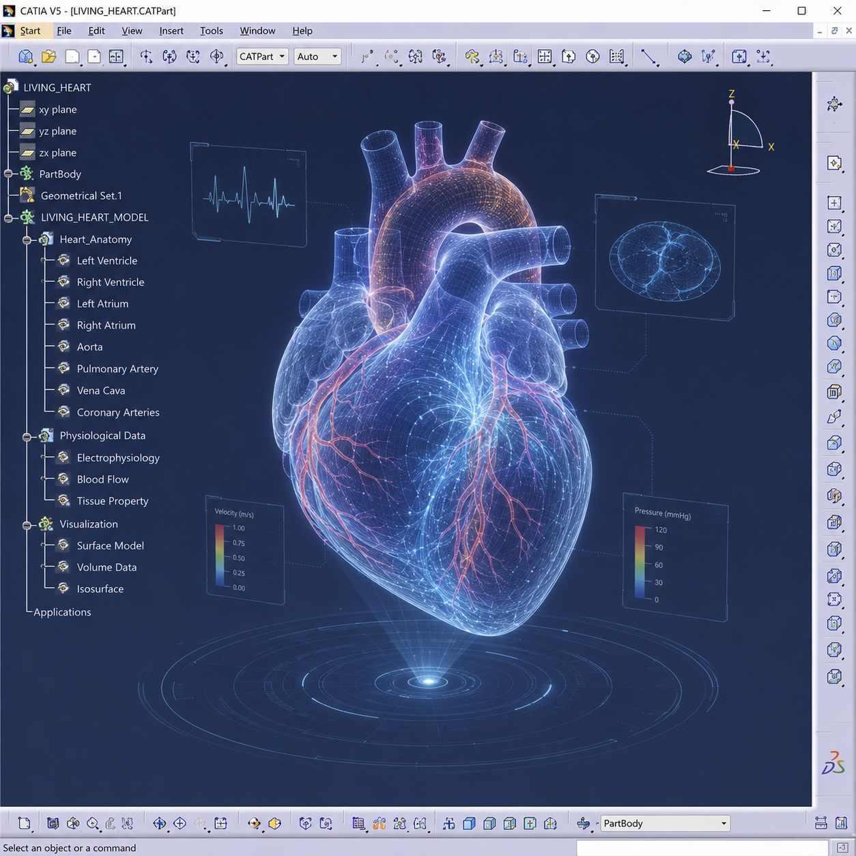Open the Start menu

point(30,31)
